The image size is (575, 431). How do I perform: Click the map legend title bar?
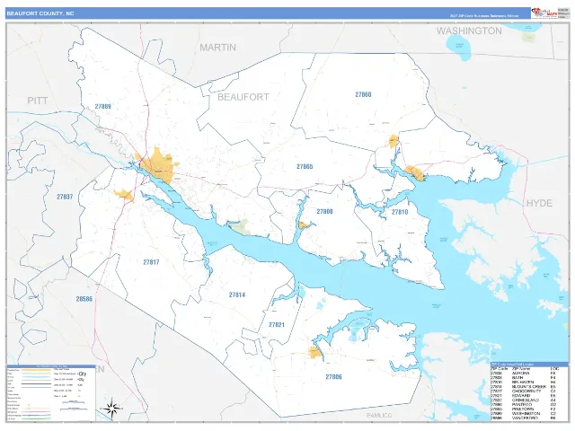tap(51, 366)
